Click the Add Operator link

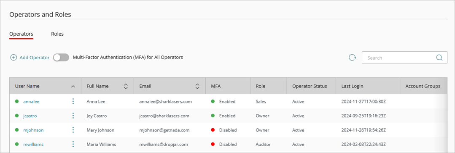click(x=35, y=58)
